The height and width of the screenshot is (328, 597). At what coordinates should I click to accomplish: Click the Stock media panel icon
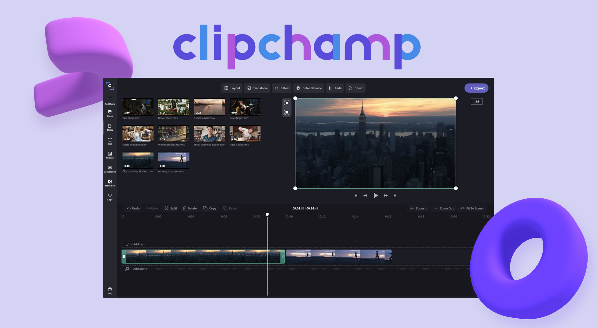(x=110, y=114)
